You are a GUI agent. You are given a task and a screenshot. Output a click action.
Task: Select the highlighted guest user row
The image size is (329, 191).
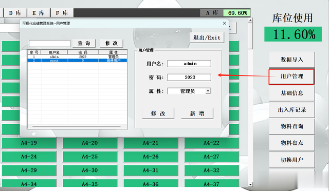click(77, 61)
